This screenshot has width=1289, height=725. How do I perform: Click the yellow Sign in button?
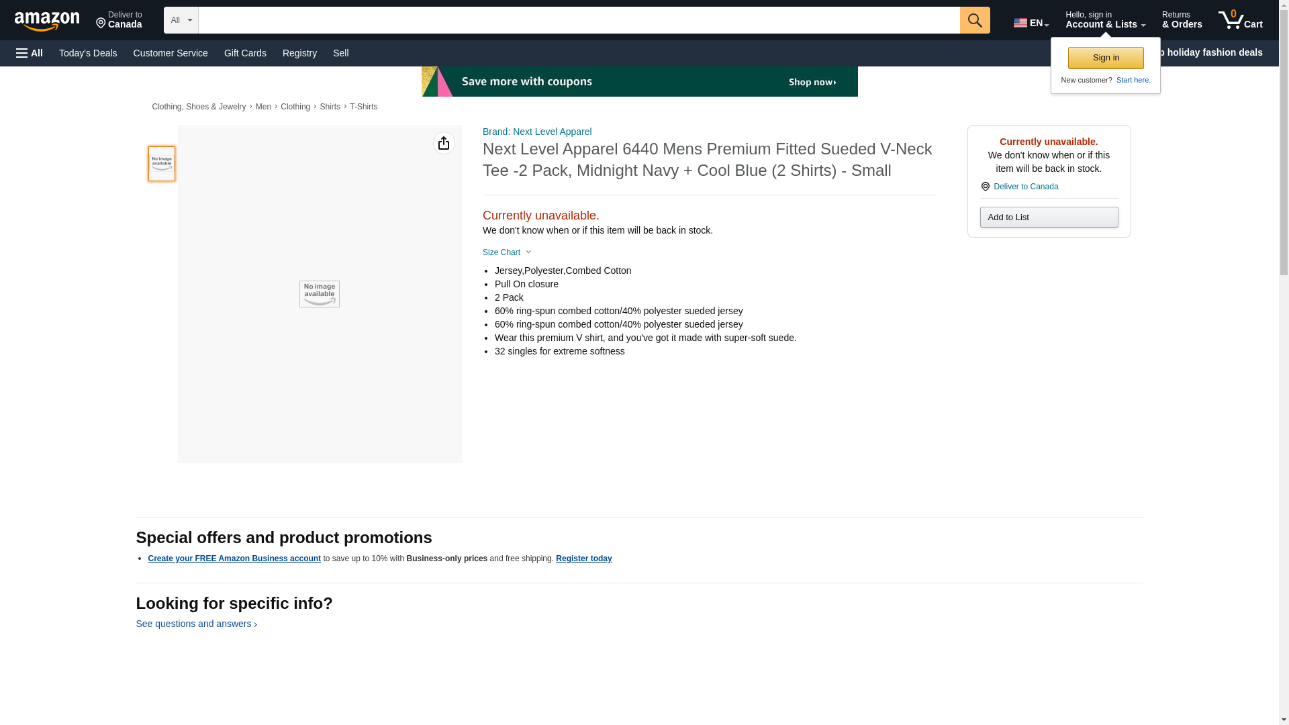(1105, 58)
